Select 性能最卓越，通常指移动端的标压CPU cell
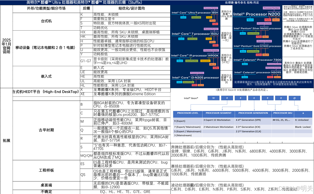Screen dimensions: 314x194 point(131,41)
